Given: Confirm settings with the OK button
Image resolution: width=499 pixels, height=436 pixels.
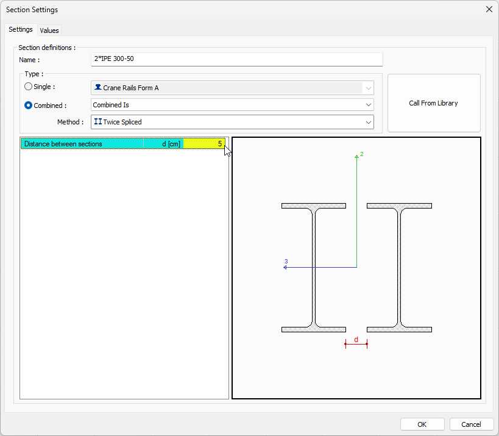Looking at the screenshot, I should pyautogui.click(x=422, y=424).
